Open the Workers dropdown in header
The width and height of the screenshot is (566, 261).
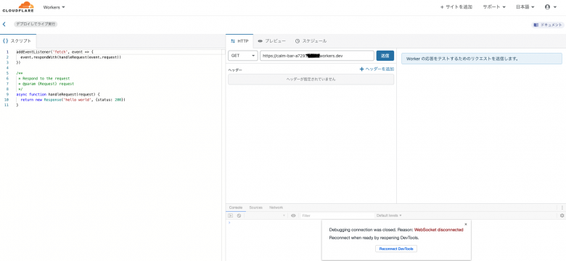[54, 7]
